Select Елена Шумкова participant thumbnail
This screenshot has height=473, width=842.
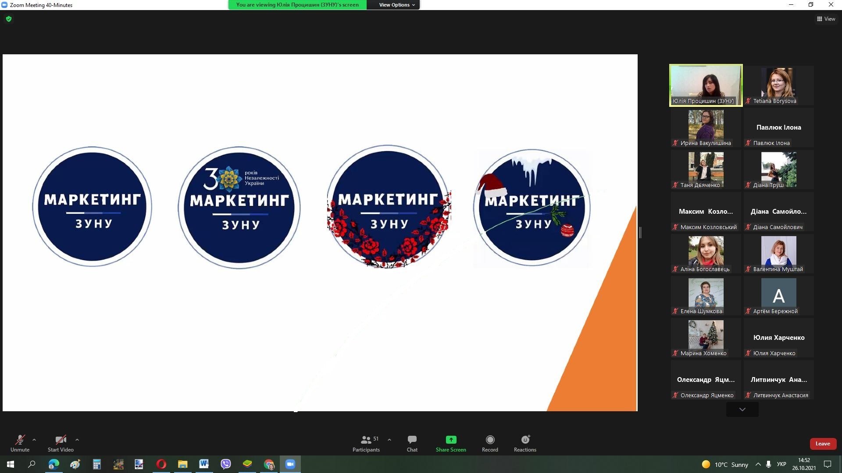coord(706,296)
